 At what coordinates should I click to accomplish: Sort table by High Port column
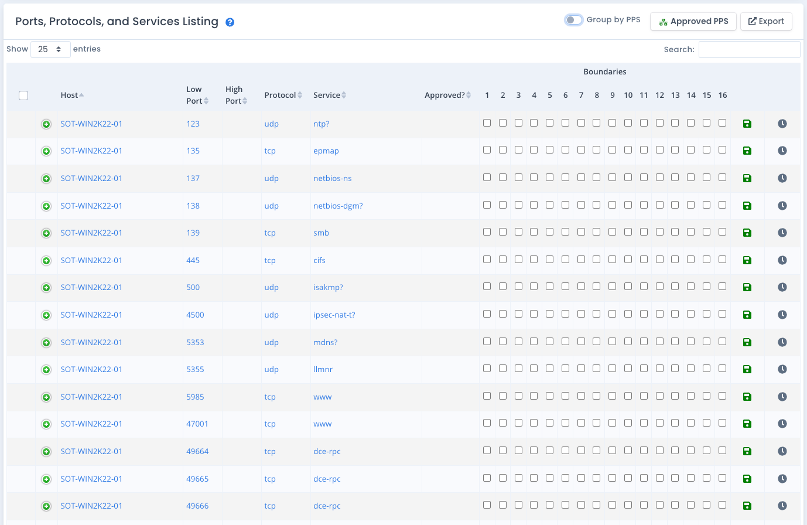(237, 95)
